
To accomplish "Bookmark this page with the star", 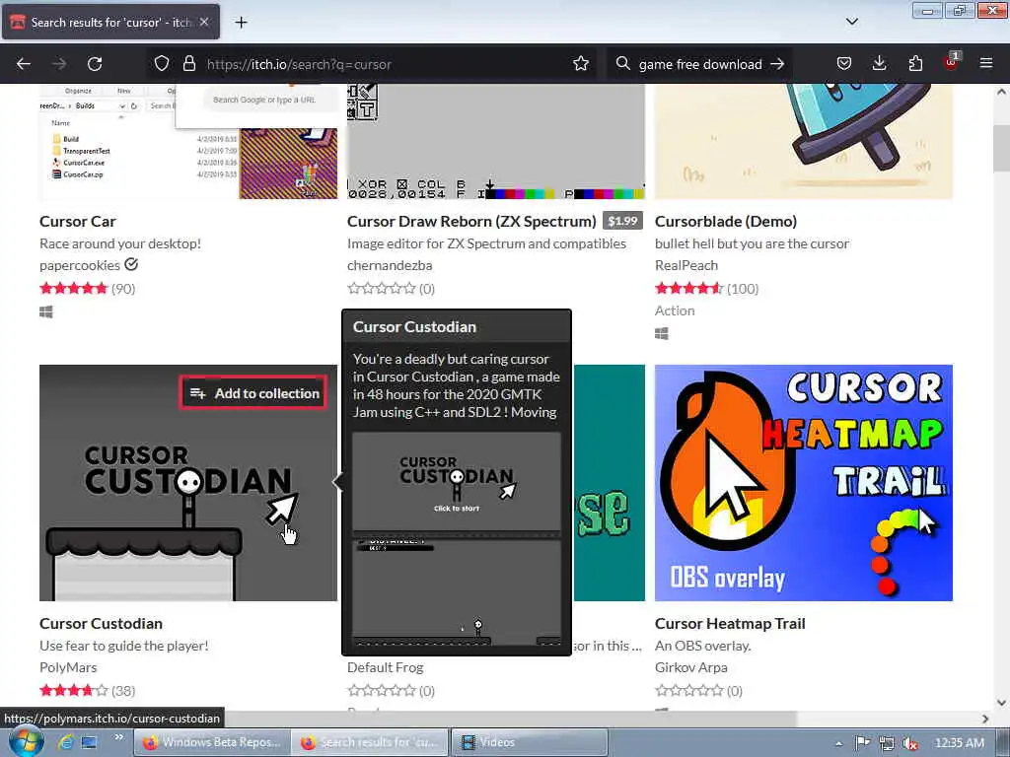I will [581, 64].
